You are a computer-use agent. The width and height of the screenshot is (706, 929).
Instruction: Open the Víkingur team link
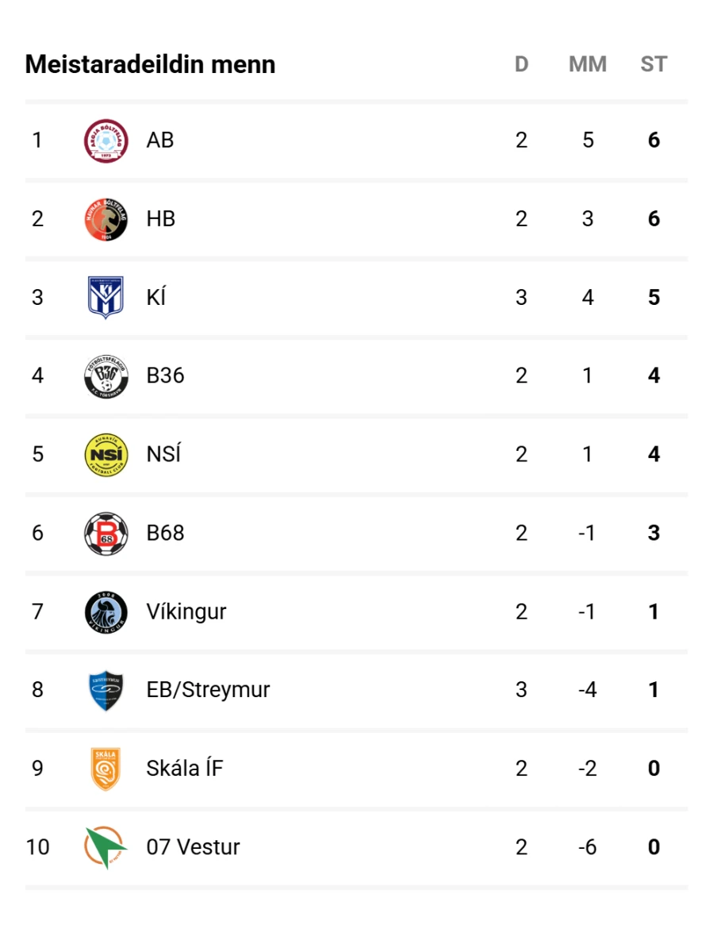186,612
